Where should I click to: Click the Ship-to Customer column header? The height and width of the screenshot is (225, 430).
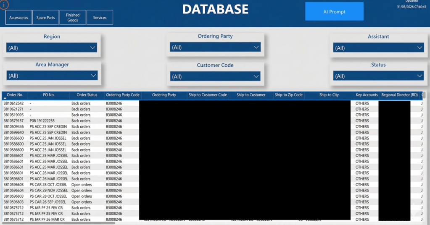pyautogui.click(x=251, y=95)
